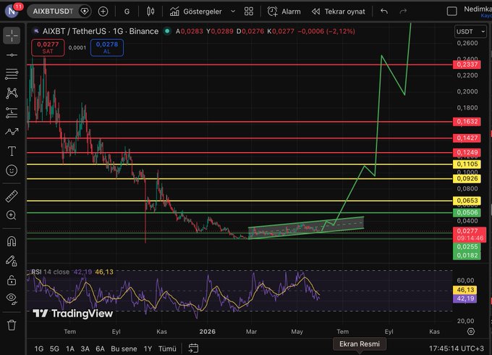This screenshot has height=355, width=492.
Task: Open the patterns drawing tool
Action: click(x=12, y=93)
